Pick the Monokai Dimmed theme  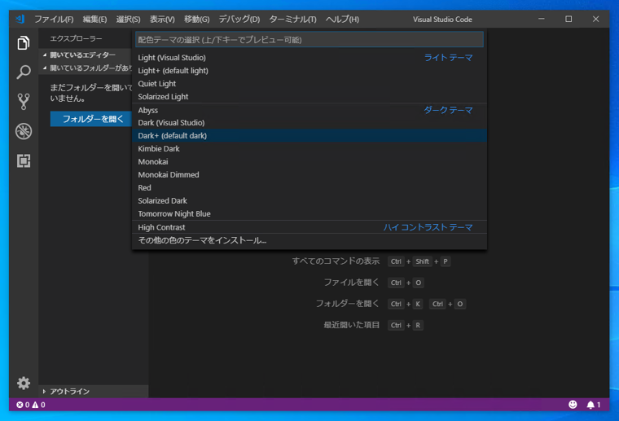point(309,175)
